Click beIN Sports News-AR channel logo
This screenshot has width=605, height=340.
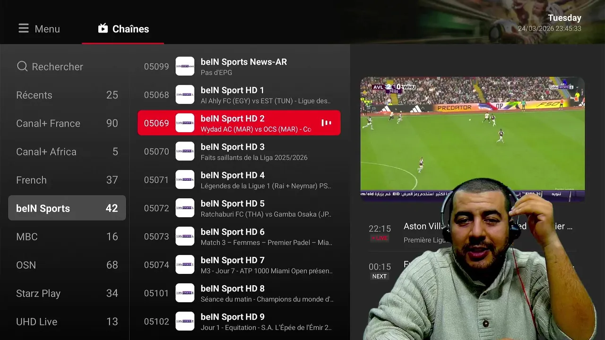(185, 66)
